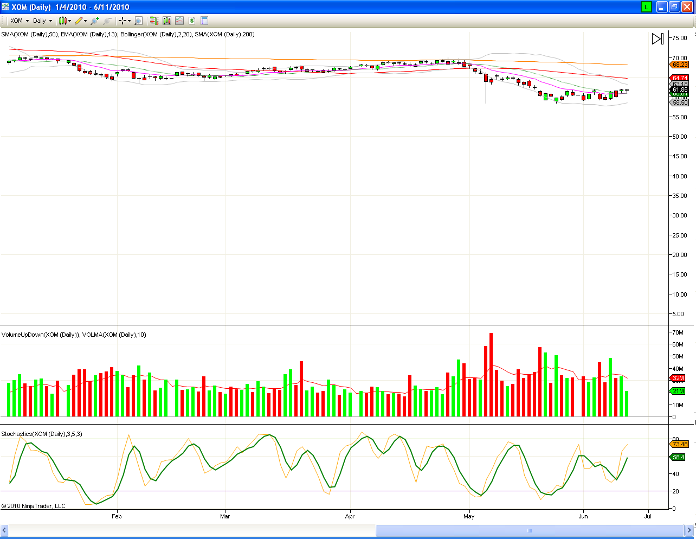Click the green 58.4 stochastics marker

pos(678,457)
